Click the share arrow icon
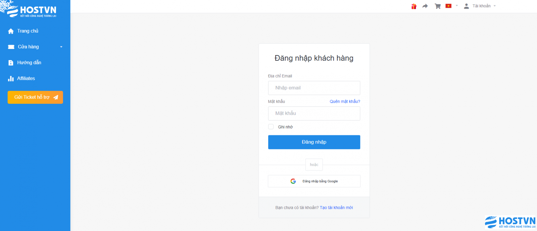Viewport: 537px width, 231px height. click(425, 6)
